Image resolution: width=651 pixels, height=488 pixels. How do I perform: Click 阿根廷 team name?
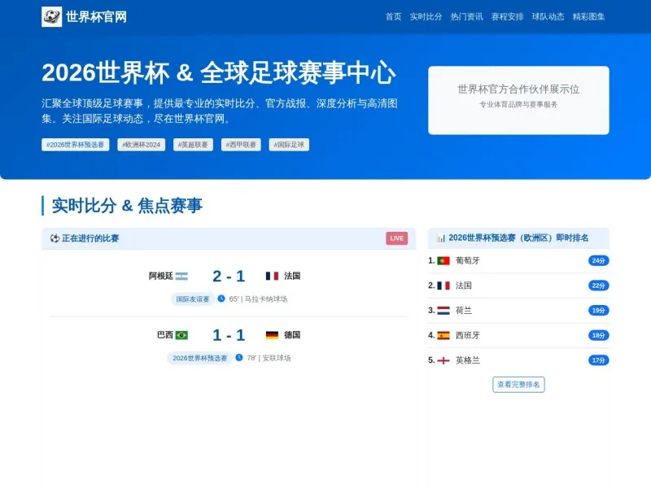coord(160,276)
